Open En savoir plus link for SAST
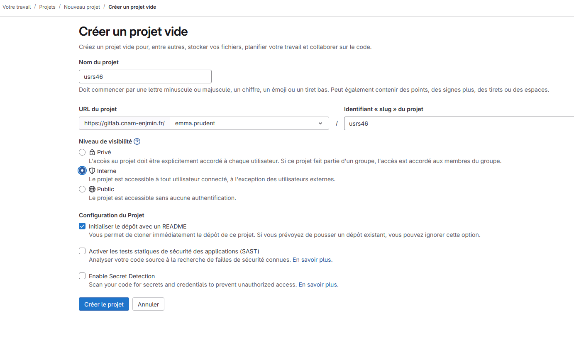 (x=313, y=260)
